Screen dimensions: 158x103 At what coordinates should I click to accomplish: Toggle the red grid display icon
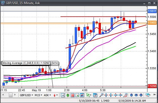pyautogui.click(x=73, y=95)
